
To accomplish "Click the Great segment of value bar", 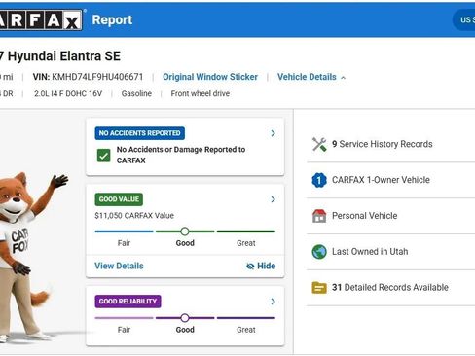I will pyautogui.click(x=246, y=231).
